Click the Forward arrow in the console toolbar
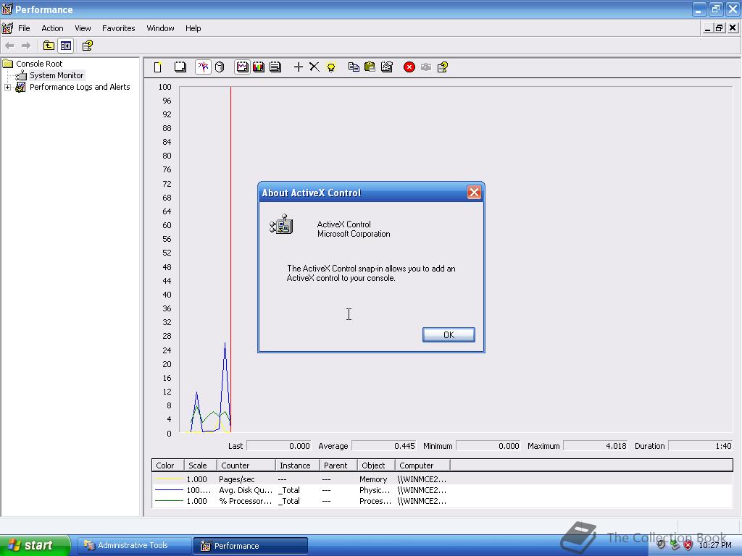Screen dimensions: 742x556 26,46
